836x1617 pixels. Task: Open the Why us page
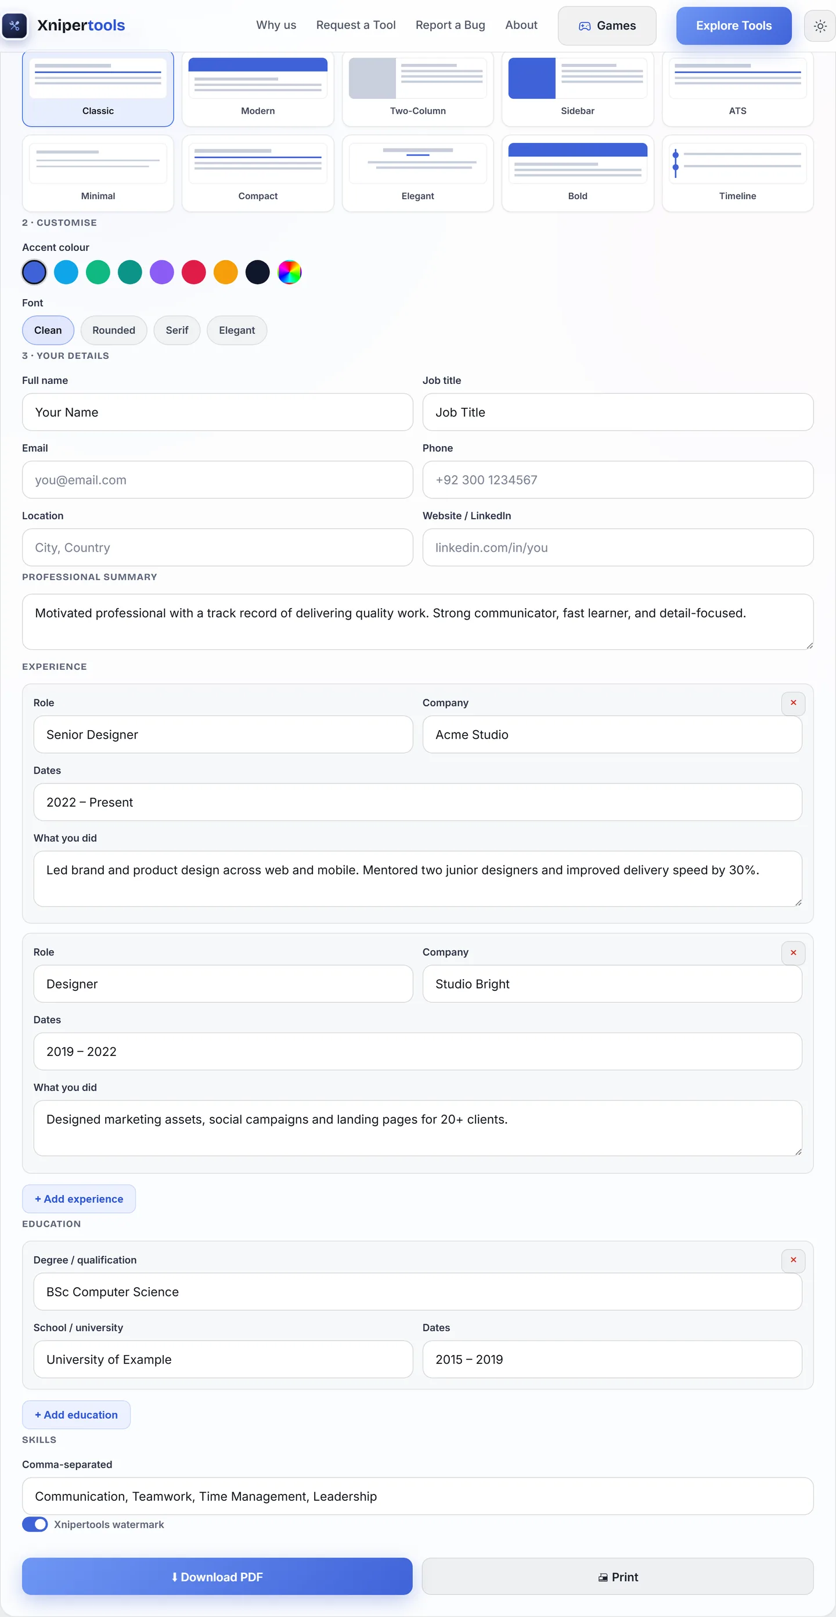tap(276, 25)
